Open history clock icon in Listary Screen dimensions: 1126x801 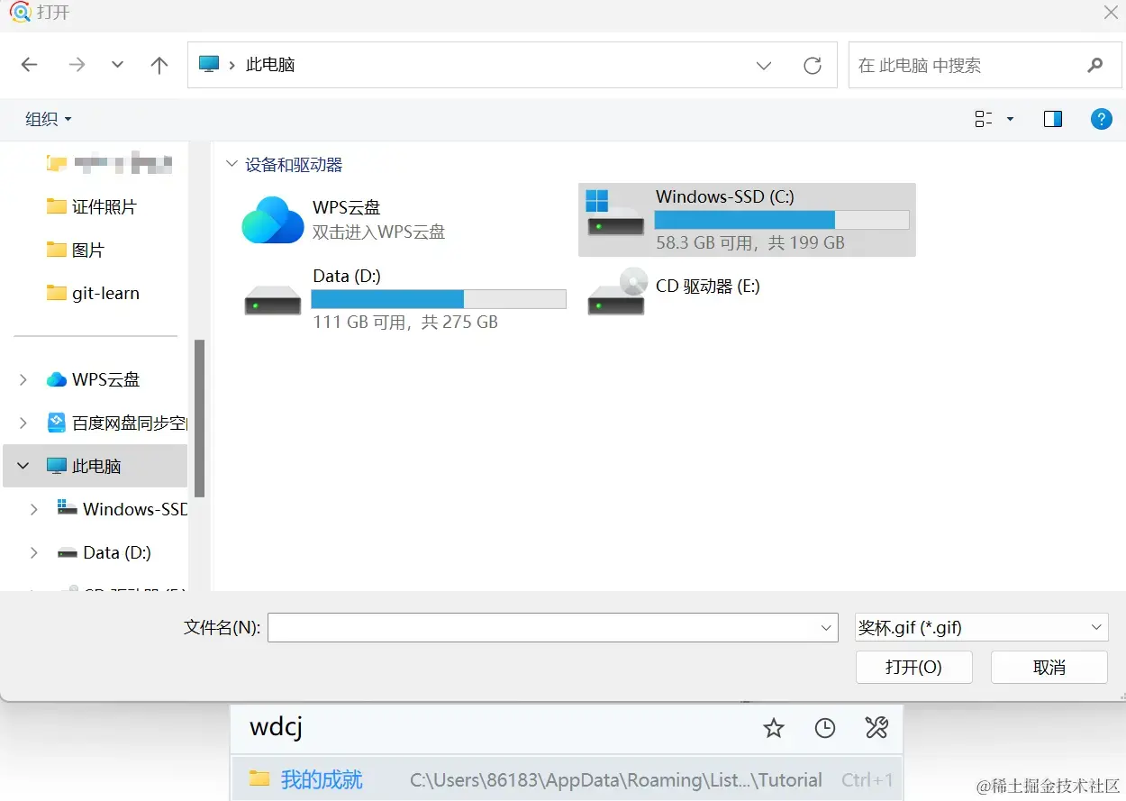tap(825, 729)
